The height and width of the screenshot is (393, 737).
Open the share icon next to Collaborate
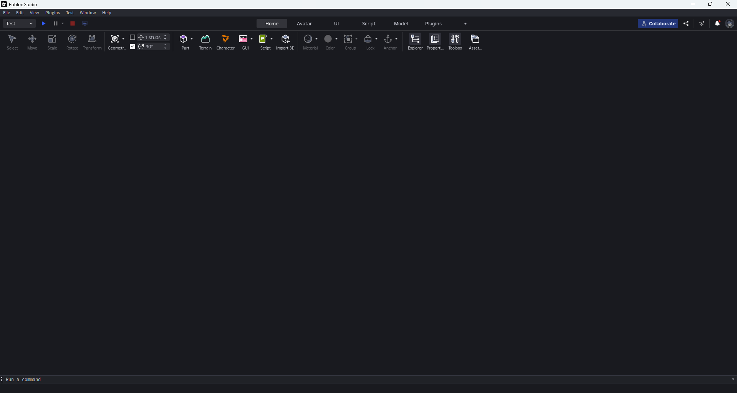click(x=686, y=23)
